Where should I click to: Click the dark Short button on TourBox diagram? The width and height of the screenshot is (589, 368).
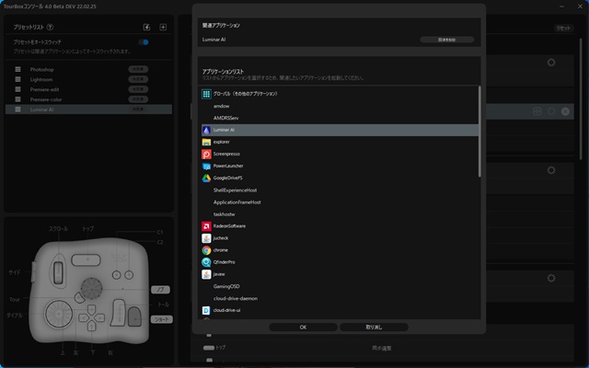pos(134,316)
